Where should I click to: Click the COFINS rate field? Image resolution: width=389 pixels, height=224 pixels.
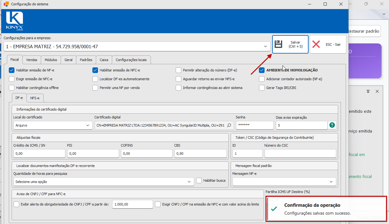[x=147, y=154]
